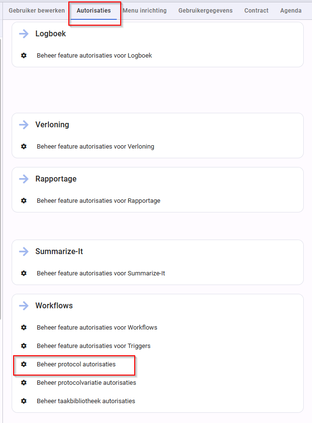Click the gear icon beside Verloning autorisaties
Image resolution: width=312 pixels, height=423 pixels.
coord(24,146)
